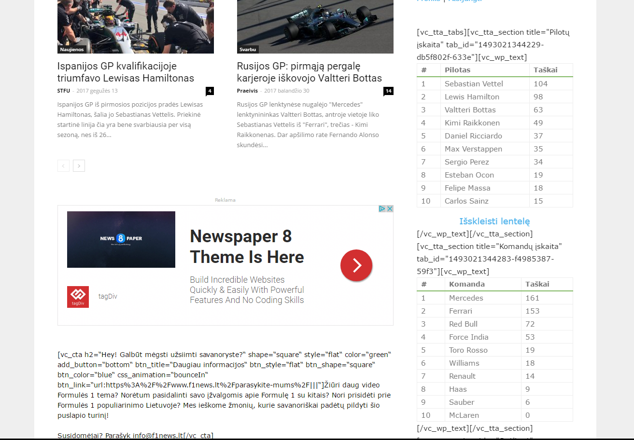Image resolution: width=634 pixels, height=440 pixels.
Task: Go to the previous page of articles
Action: pyautogui.click(x=63, y=166)
